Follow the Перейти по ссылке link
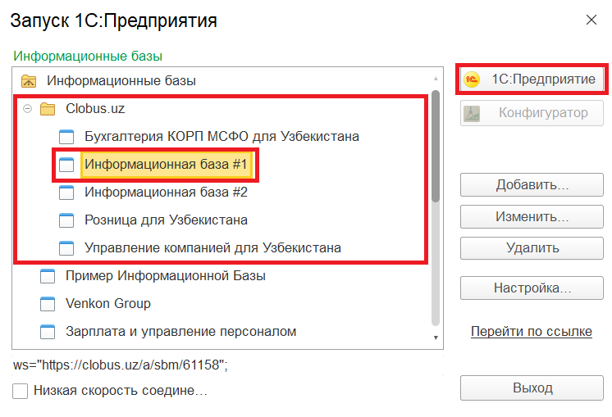This screenshot has width=612, height=417. coord(531,332)
